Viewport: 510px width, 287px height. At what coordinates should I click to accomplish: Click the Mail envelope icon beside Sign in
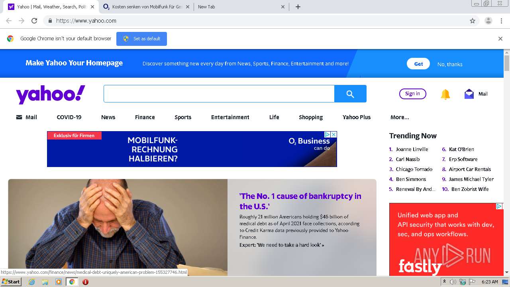[x=469, y=94]
